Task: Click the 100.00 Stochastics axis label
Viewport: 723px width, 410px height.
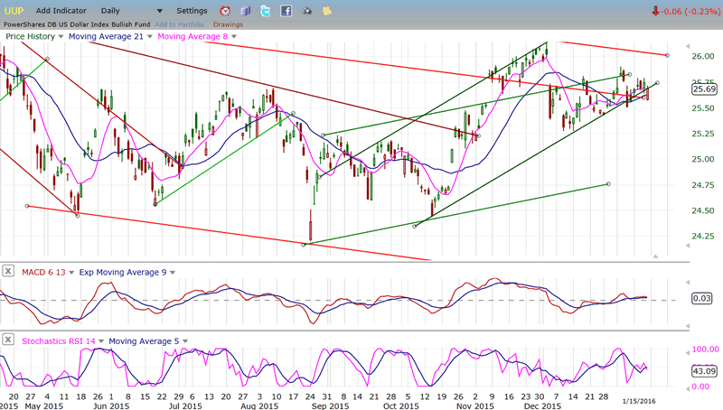Action: point(706,349)
